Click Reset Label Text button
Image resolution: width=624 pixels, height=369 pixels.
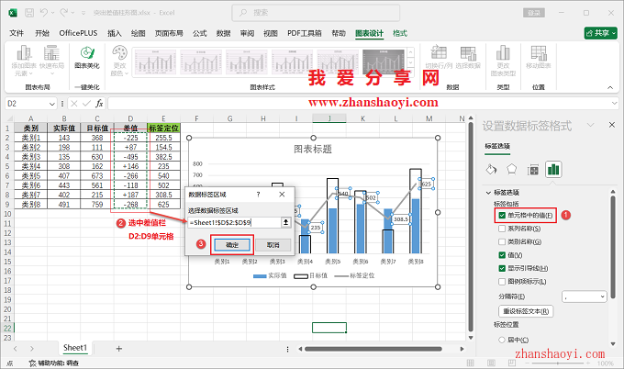[526, 311]
